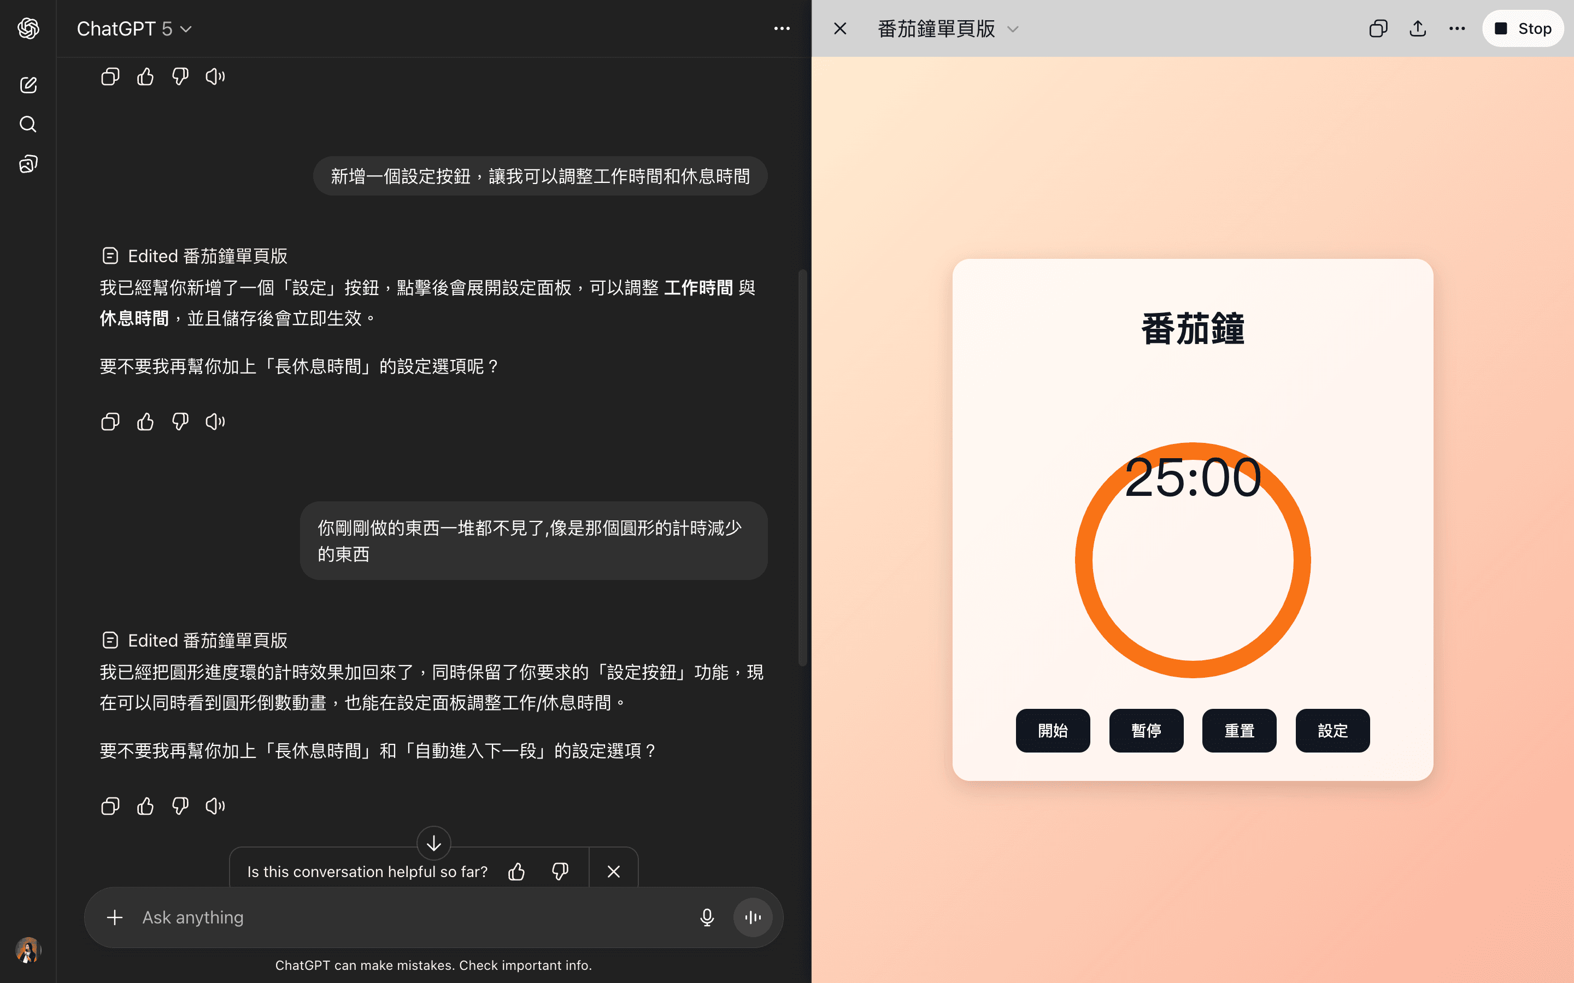Screen dimensions: 1574x983
Task: Give a thumbs up to the helpful-so-far prompt
Action: 516,871
